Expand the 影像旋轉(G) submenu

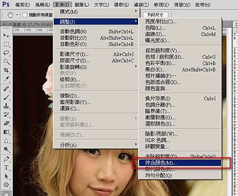point(96,67)
